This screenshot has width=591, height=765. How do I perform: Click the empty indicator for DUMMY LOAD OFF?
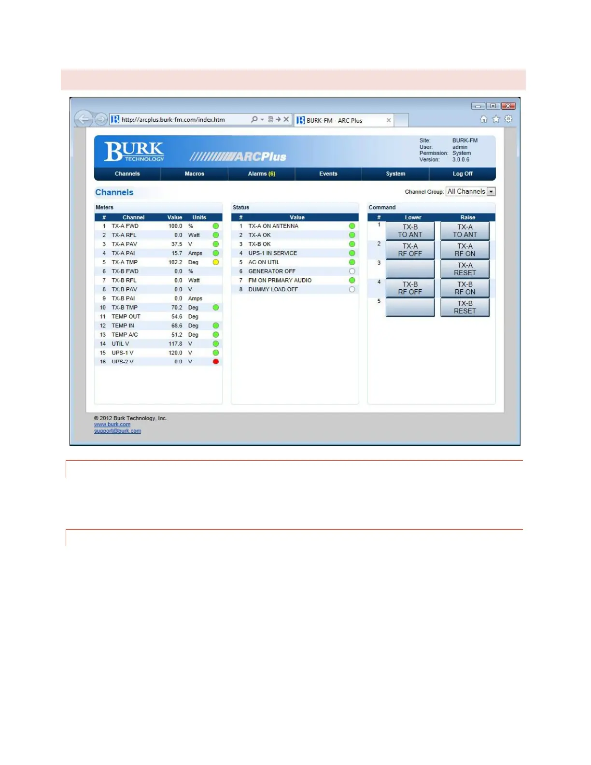coord(352,289)
